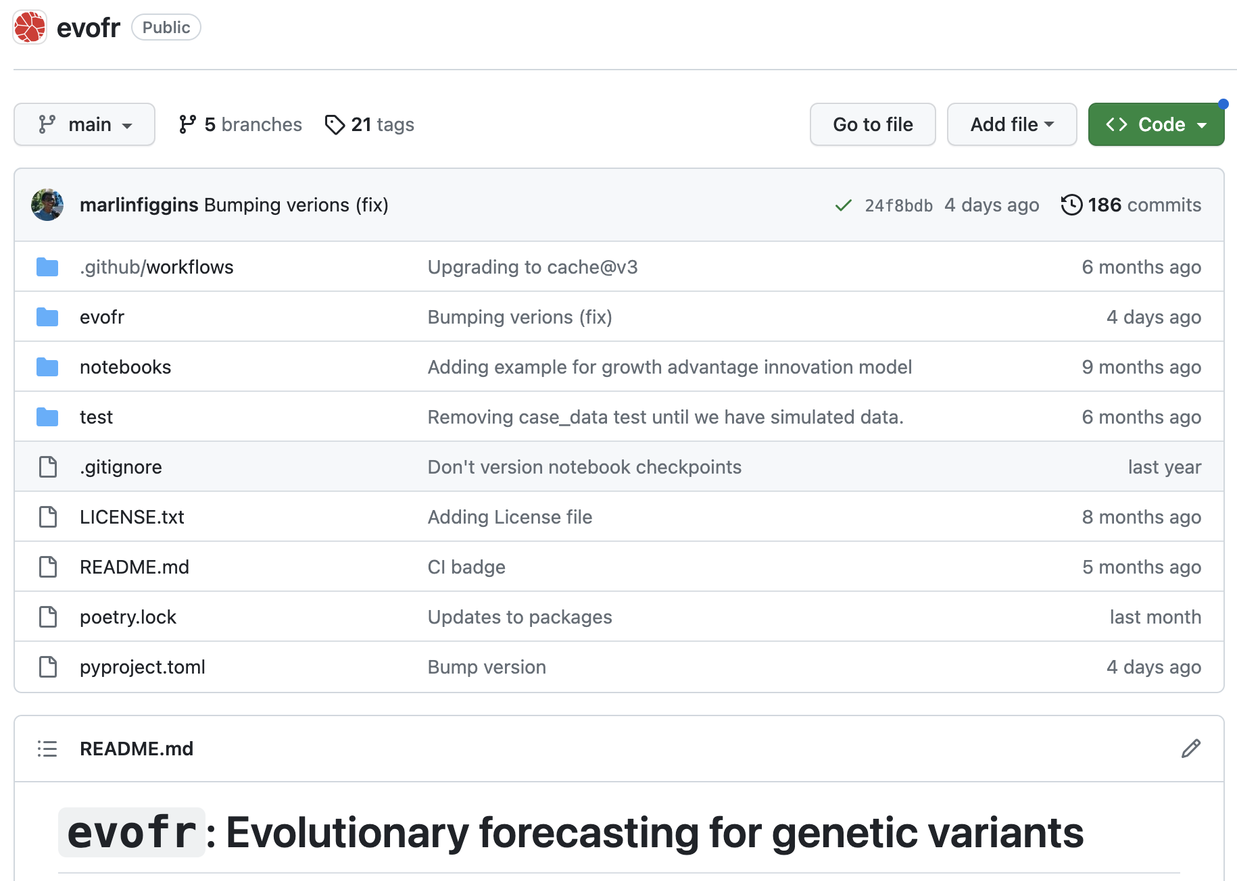Click the tags icon next to 21 tags
1237x881 pixels.
335,125
